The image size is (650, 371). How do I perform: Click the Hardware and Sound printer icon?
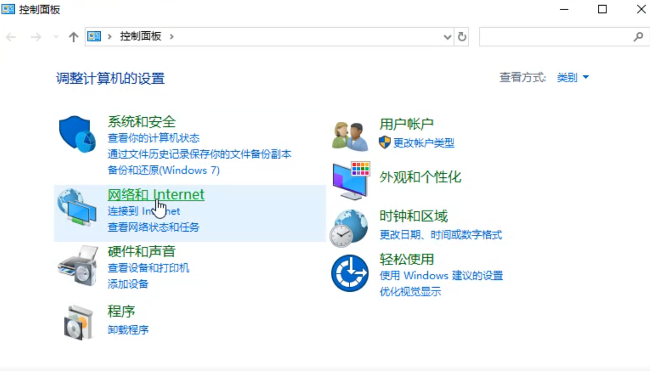(78, 266)
